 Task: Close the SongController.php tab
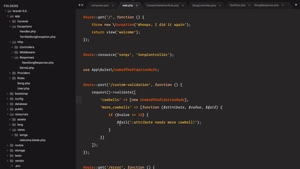220,6
